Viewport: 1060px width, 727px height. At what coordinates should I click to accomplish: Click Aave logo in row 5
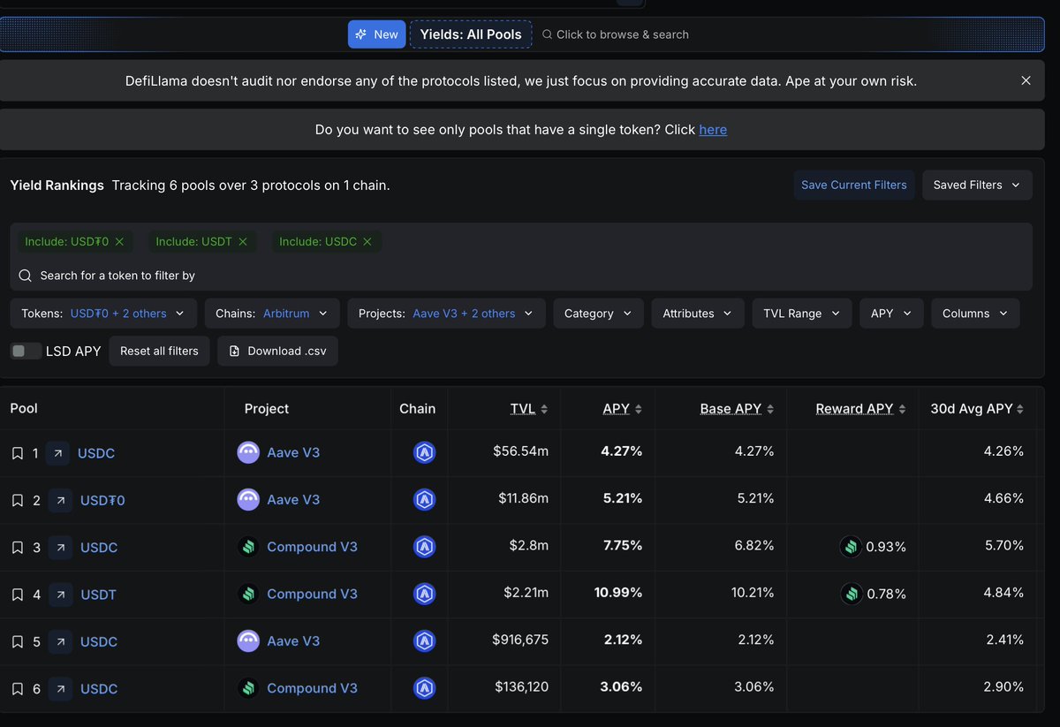click(248, 640)
